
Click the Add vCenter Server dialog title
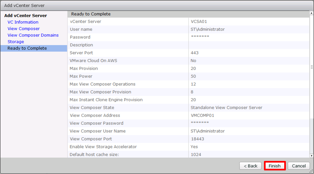(x=25, y=6)
